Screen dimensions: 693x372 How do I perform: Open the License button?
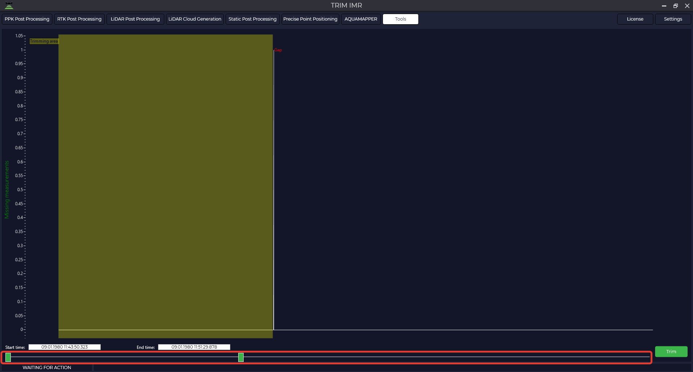[x=635, y=19]
